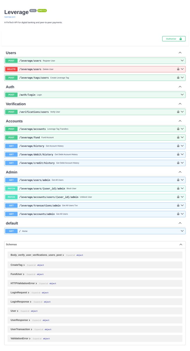Viewport: 190px width, 351px height.
Task: Click lock icon on /leverage/users/admin row
Action: point(178,180)
